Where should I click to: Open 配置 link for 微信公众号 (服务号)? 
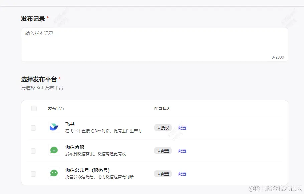point(182,174)
